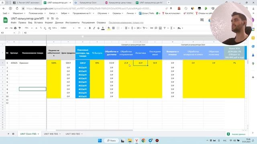
Task: Open text rotation dropdown
Action: (145, 28)
